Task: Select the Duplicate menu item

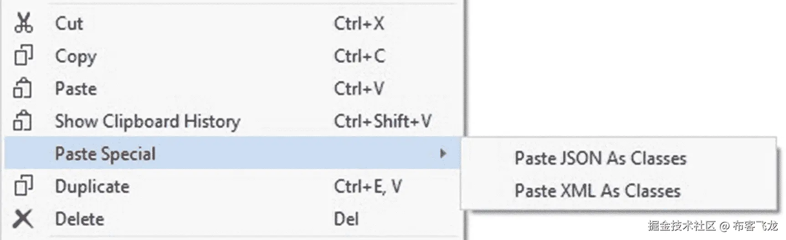Action: tap(92, 187)
